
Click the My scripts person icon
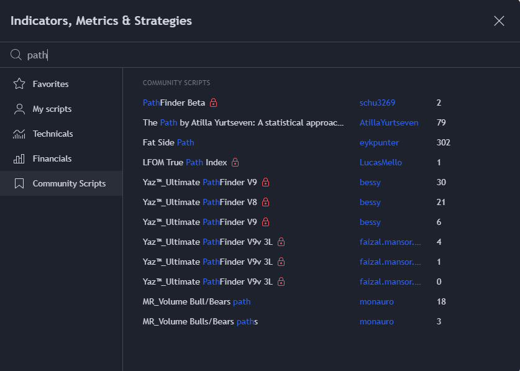pyautogui.click(x=19, y=109)
